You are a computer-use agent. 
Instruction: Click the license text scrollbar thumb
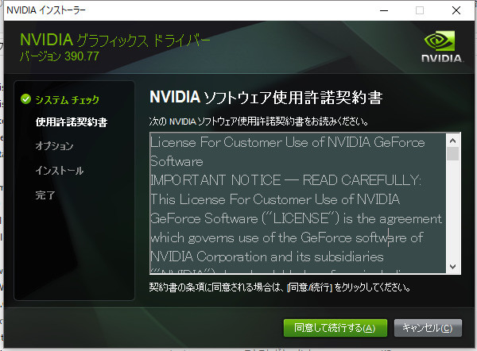click(x=452, y=153)
